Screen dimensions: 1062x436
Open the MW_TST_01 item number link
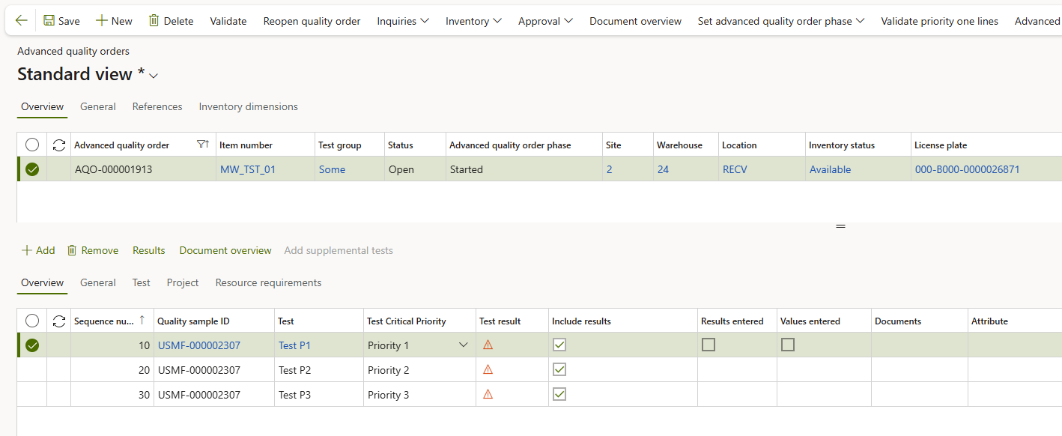tap(248, 170)
